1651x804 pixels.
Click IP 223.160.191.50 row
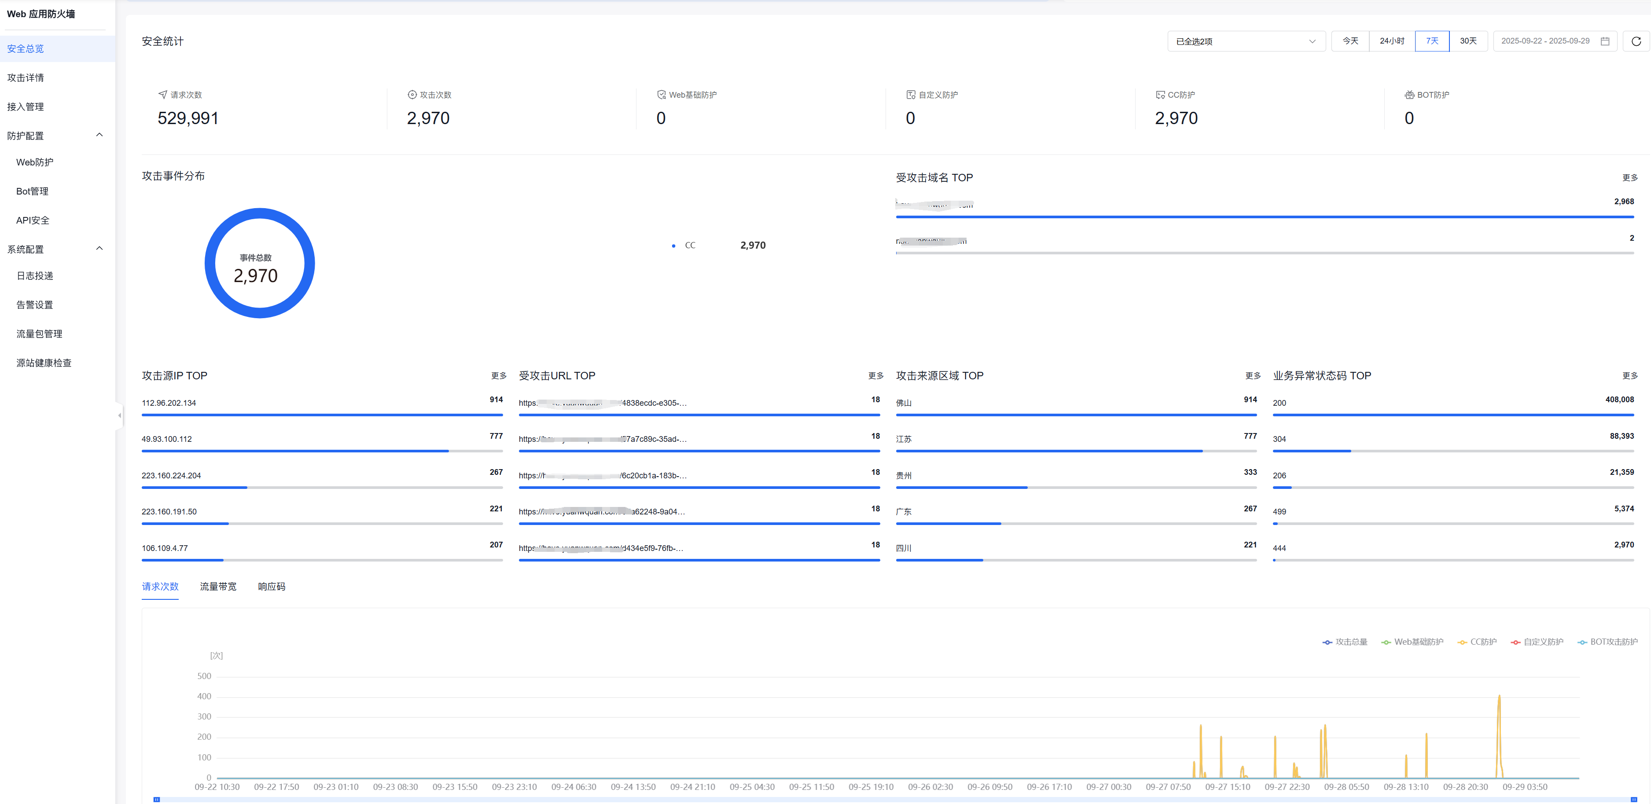click(322, 514)
